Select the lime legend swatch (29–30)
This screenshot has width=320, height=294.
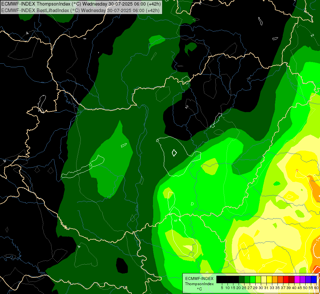pyautogui.click(x=258, y=280)
